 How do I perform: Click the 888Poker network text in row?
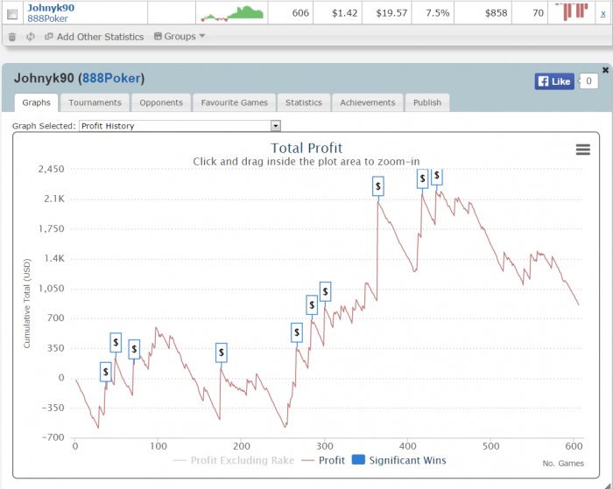click(47, 18)
